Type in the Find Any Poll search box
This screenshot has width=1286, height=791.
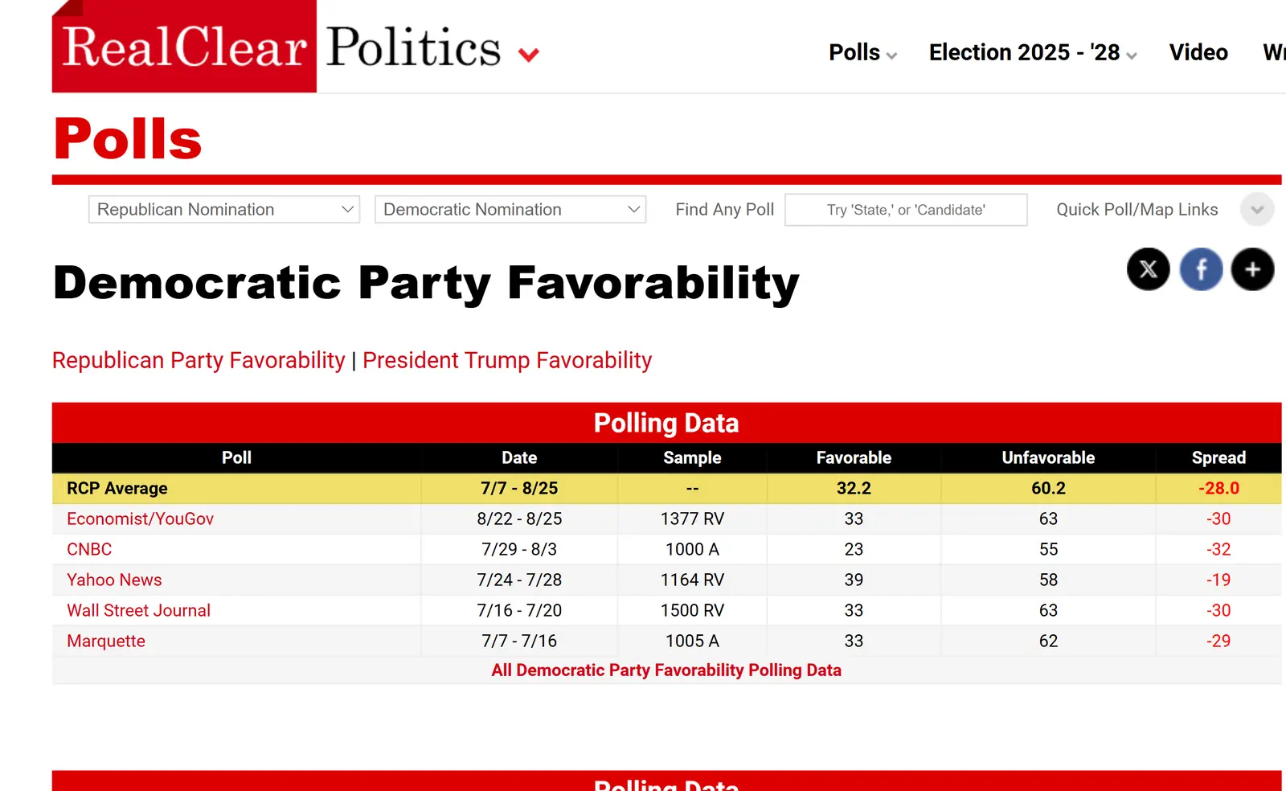pyautogui.click(x=906, y=210)
